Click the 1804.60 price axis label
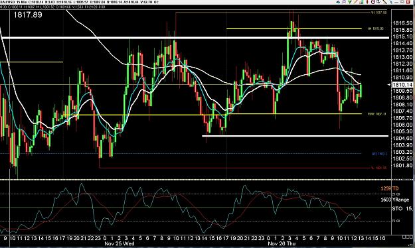This screenshot has width=415, height=248. 402,139
